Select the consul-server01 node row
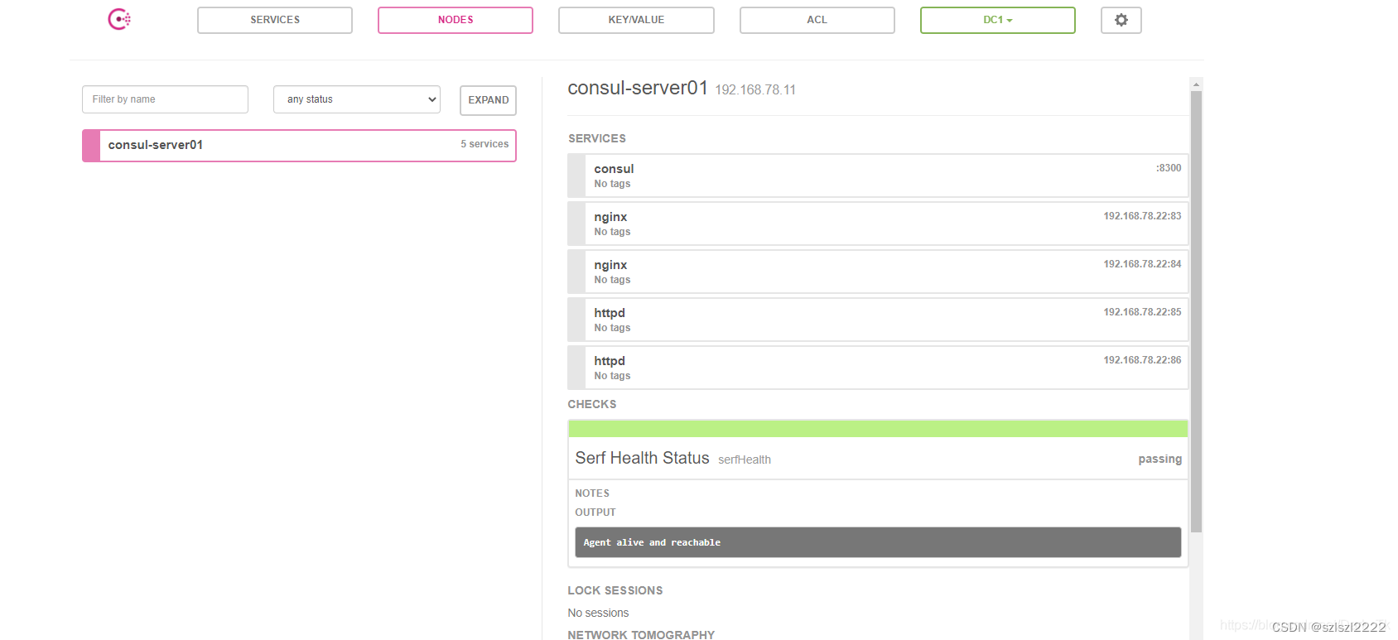 (299, 145)
